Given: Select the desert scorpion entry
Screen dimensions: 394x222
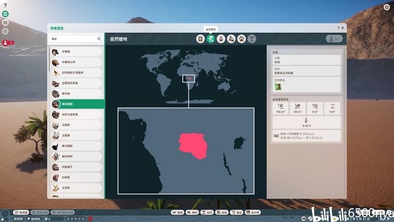Looking at the screenshot, I should point(76,73).
